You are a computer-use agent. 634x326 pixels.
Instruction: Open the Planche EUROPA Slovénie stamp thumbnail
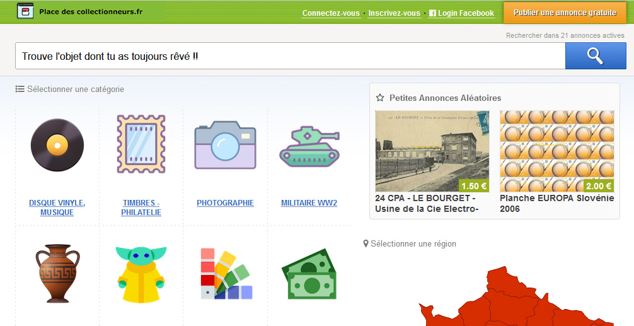(556, 151)
